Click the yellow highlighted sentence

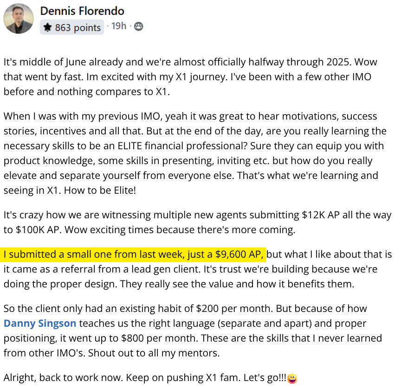pyautogui.click(x=135, y=254)
